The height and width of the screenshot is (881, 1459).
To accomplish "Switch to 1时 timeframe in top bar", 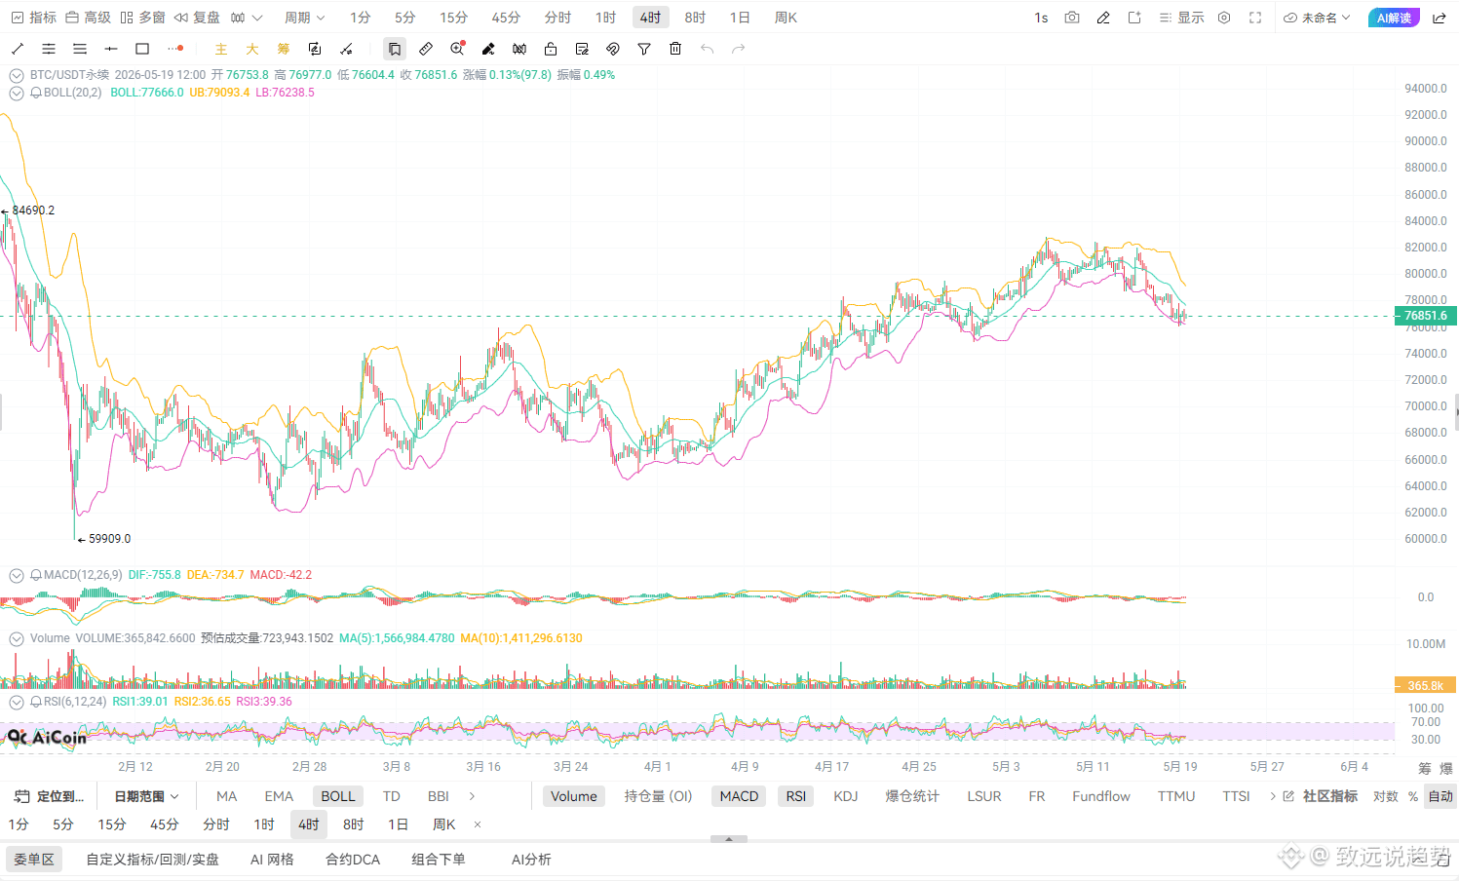I will click(x=606, y=18).
